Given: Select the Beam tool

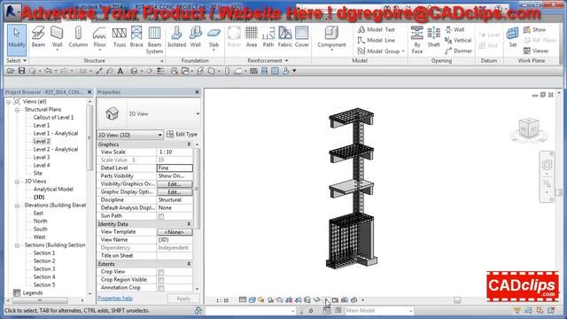Looking at the screenshot, I should coord(38,37).
